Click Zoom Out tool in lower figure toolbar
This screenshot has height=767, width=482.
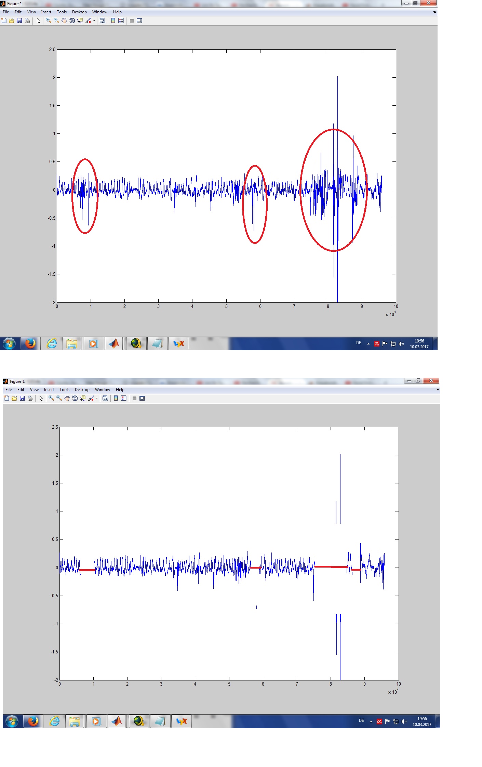59,399
